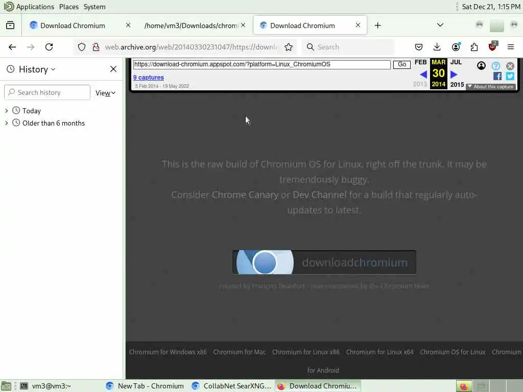Click the Search history field
Screen dimensions: 523x392
tap(47, 92)
